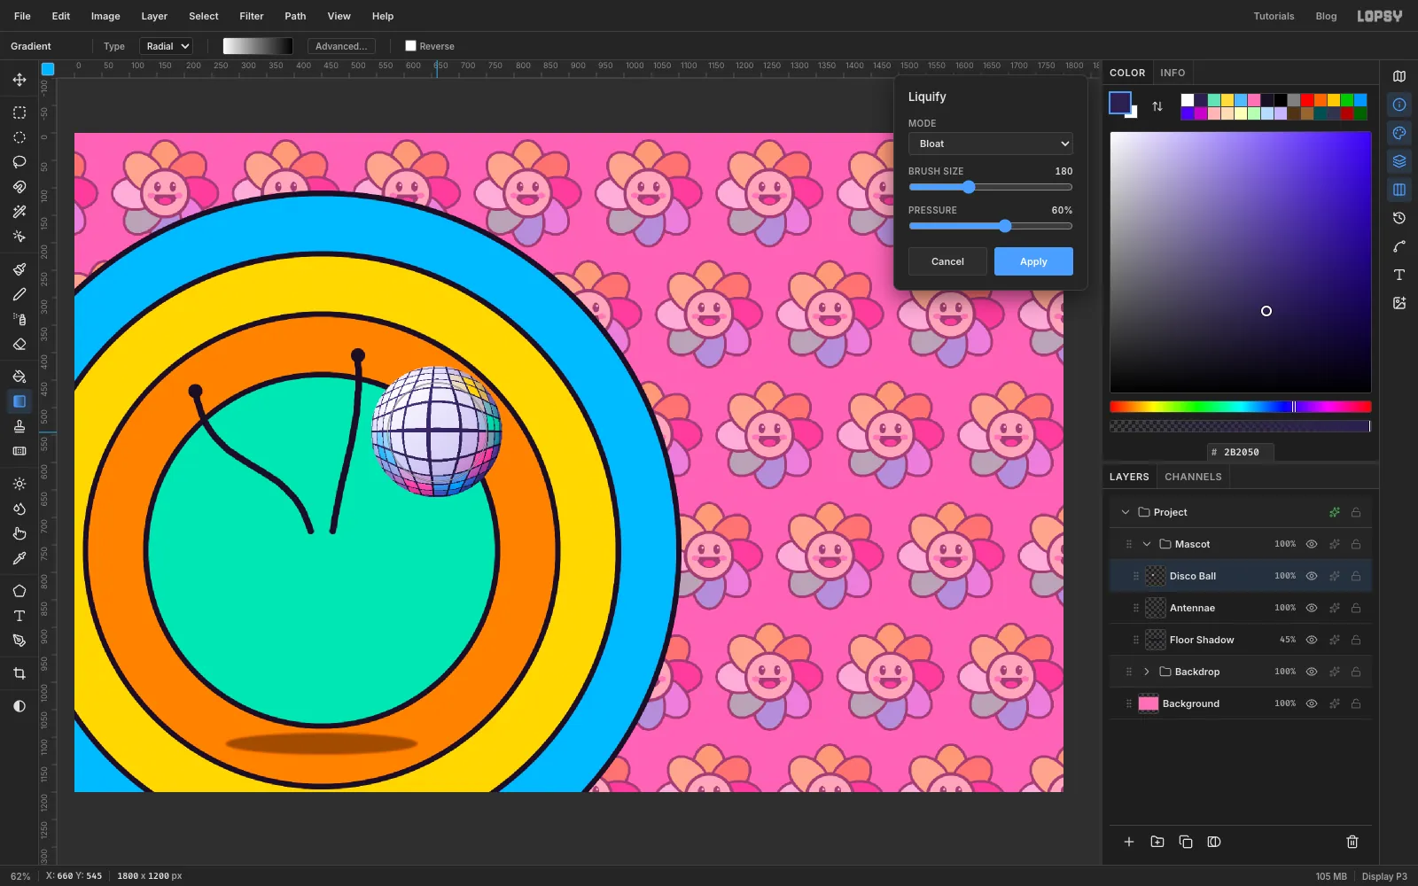Open the gradient preview picker
This screenshot has width=1418, height=886.
point(258,46)
